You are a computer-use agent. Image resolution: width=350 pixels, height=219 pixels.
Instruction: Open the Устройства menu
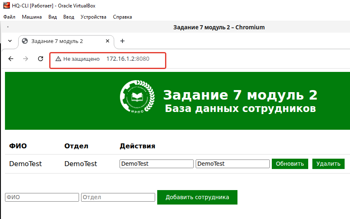click(93, 17)
